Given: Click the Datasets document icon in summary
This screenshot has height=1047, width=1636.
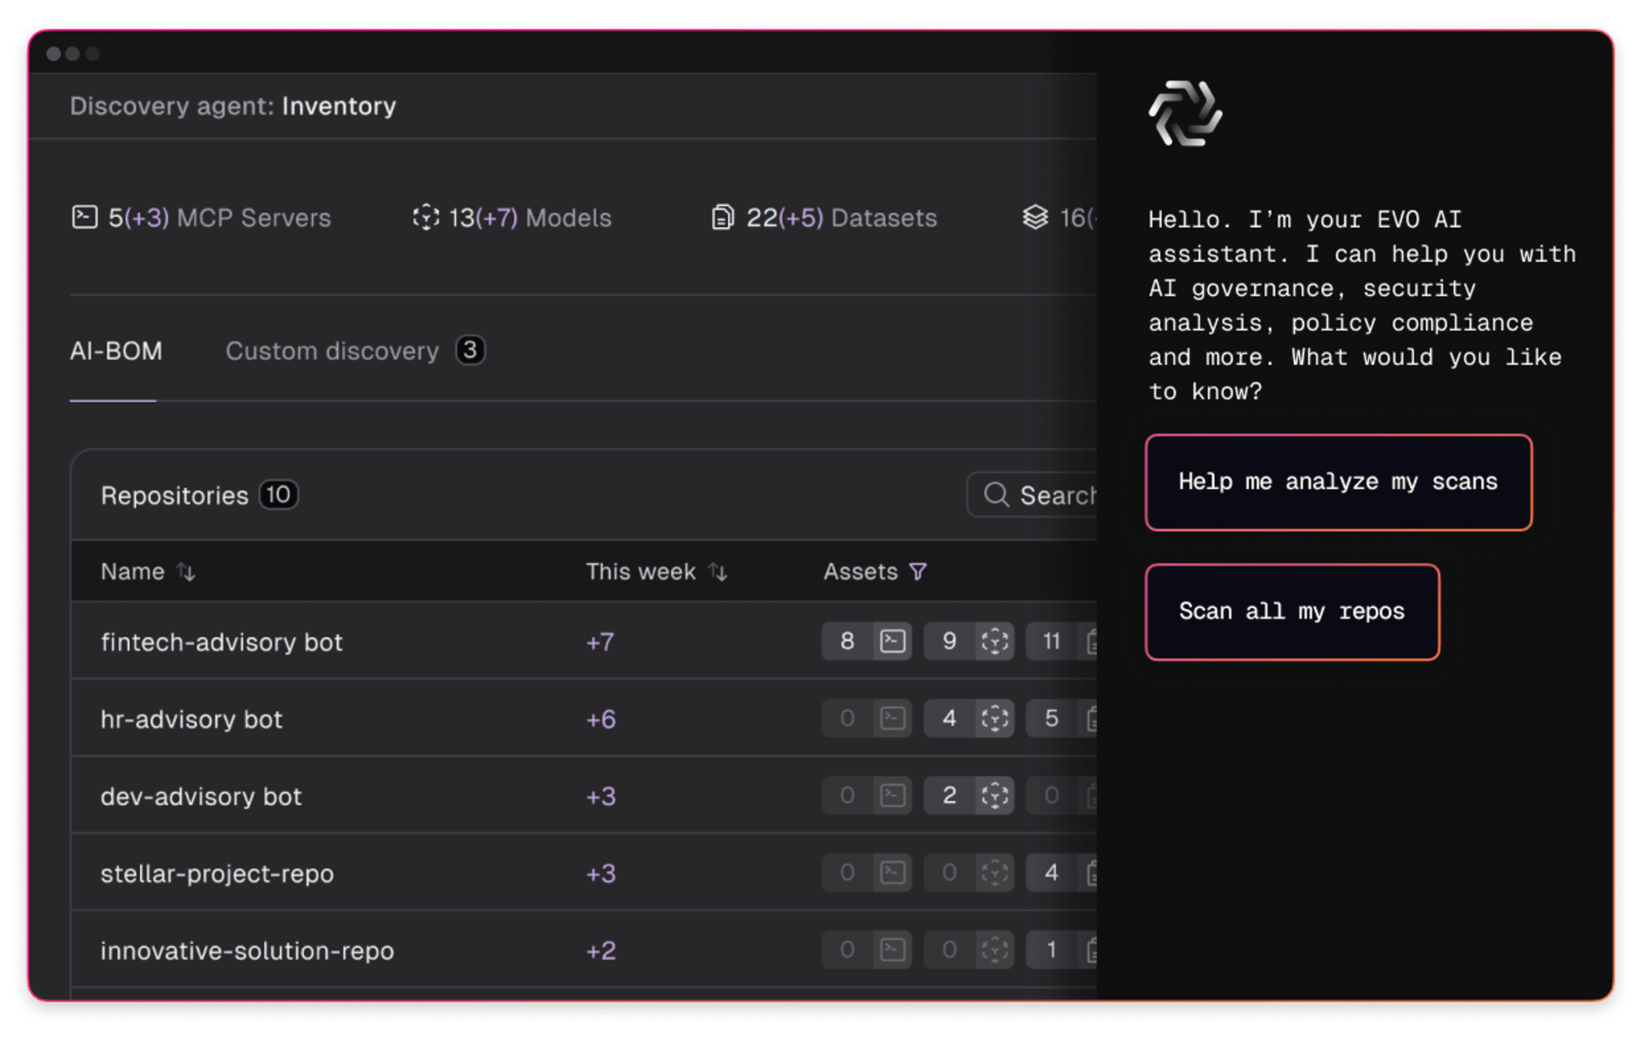Looking at the screenshot, I should (723, 217).
